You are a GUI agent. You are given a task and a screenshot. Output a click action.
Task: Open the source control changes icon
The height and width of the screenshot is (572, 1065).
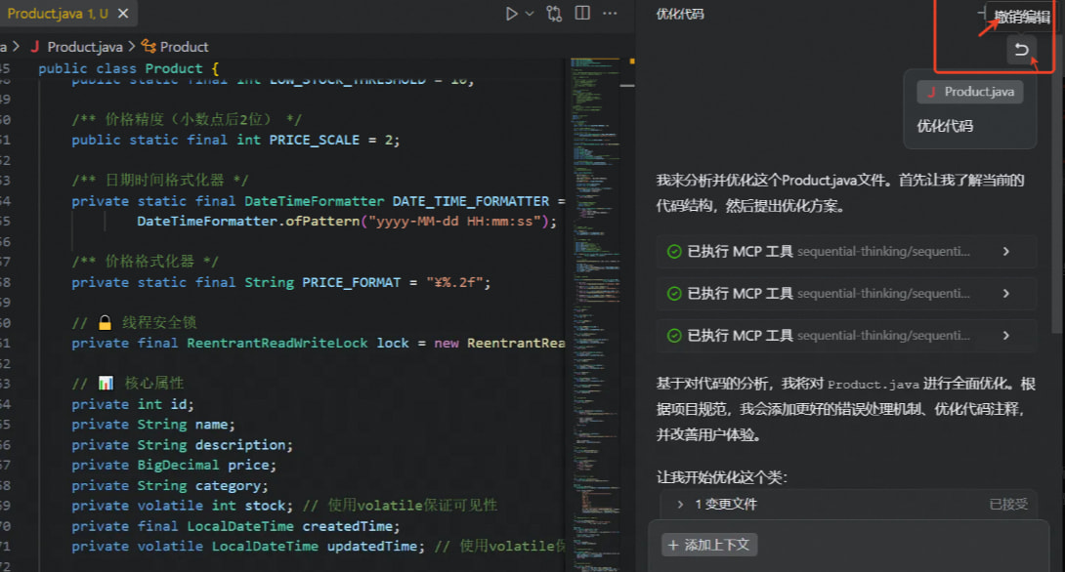[x=554, y=14]
